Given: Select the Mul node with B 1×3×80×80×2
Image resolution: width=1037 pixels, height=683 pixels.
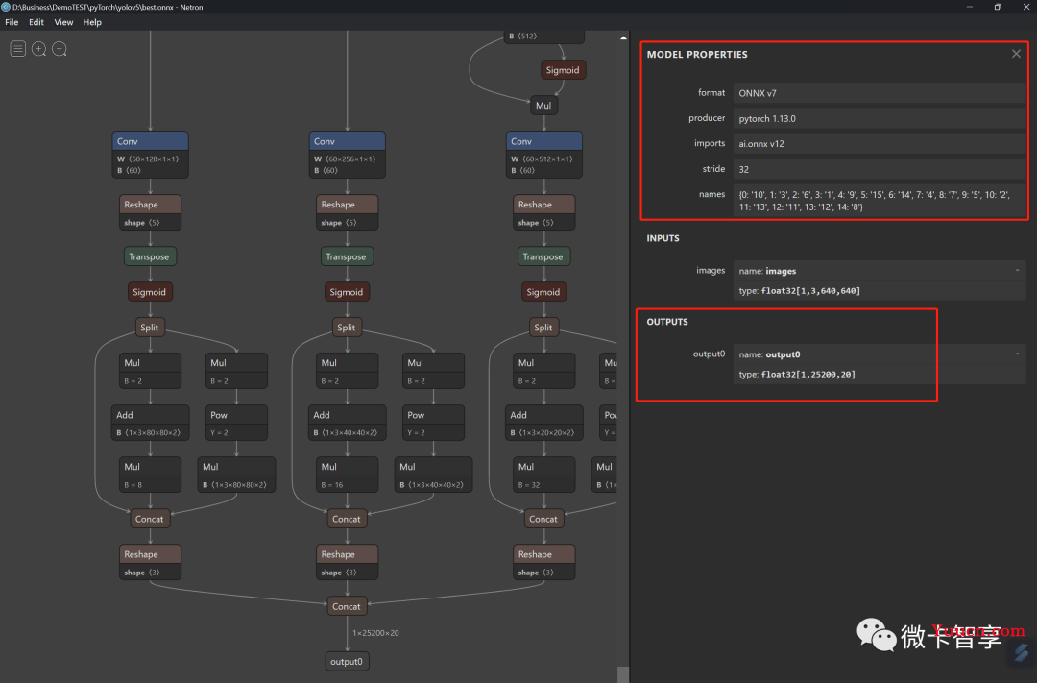Looking at the screenshot, I should pyautogui.click(x=236, y=475).
